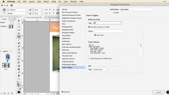
Task: Select the Pencil tool
Action: pyautogui.click(x=19, y=46)
